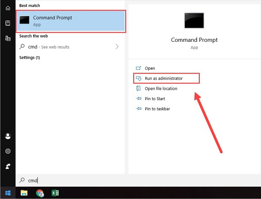This screenshot has width=261, height=199.
Task: Open the user account icon in sidebar
Action: [x=8, y=136]
